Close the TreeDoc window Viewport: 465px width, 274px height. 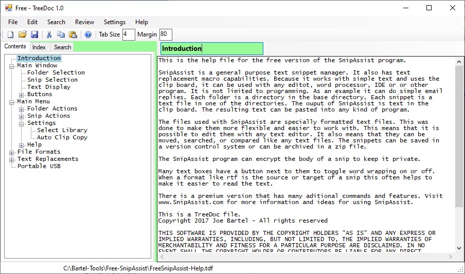pos(453,8)
